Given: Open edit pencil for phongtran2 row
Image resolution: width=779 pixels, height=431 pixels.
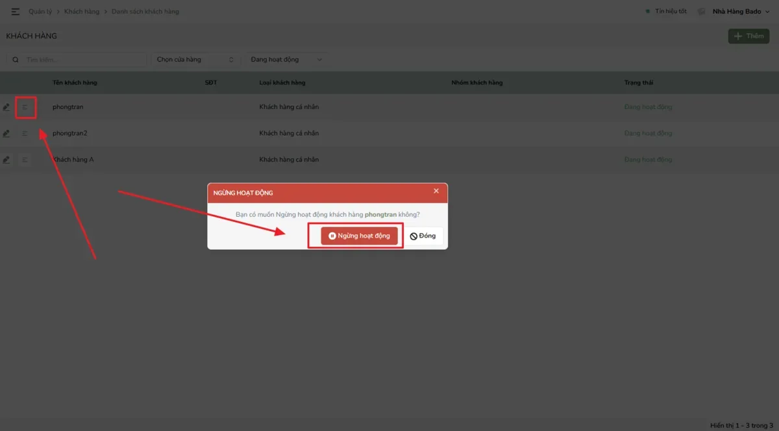Looking at the screenshot, I should [x=6, y=133].
